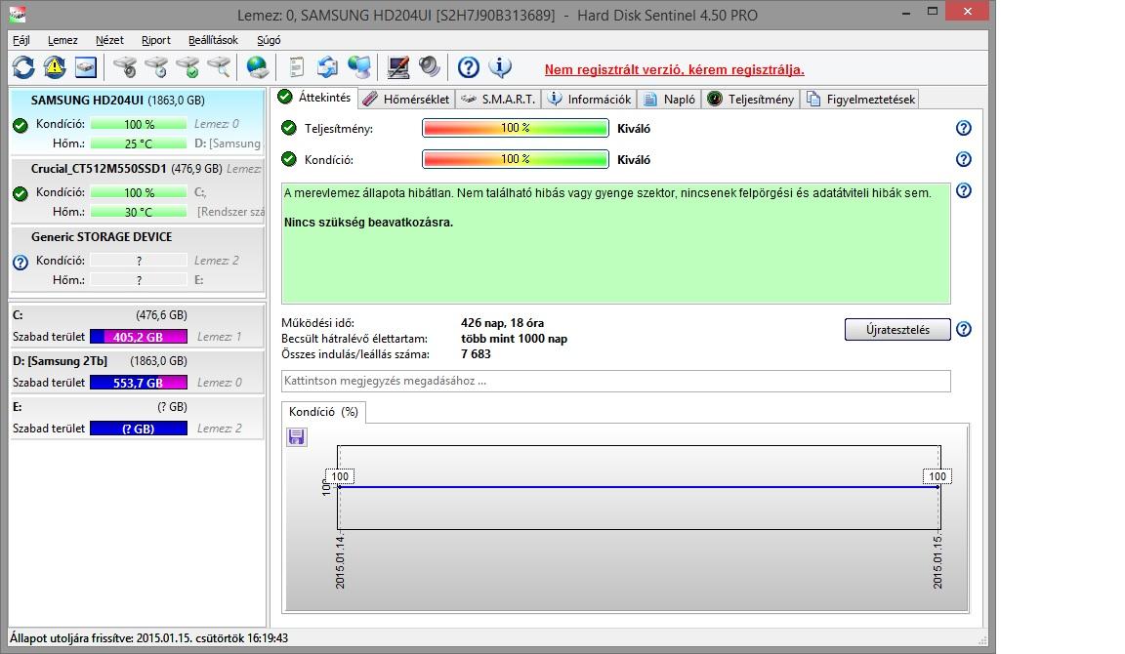Click the speaker sound toolbar icon
The width and height of the screenshot is (1125, 654).
[x=429, y=68]
